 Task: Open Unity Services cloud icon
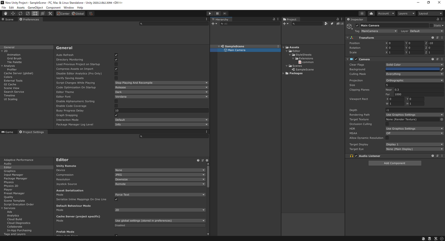pyautogui.click(x=371, y=13)
